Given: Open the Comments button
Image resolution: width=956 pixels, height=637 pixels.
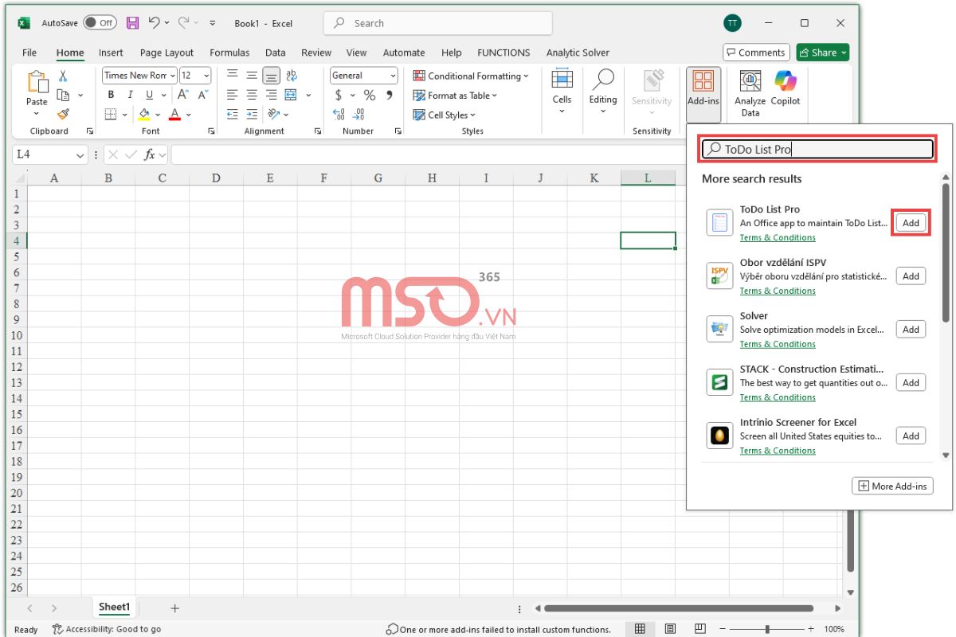Looking at the screenshot, I should (x=755, y=53).
